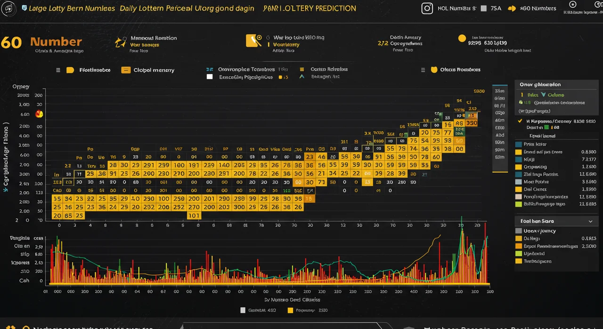Click the 'Oravonplke Tomebres' legend label

246,69
